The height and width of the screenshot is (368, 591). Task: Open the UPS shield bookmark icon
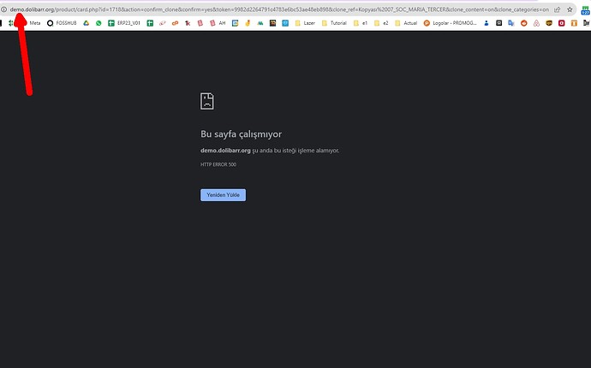549,23
